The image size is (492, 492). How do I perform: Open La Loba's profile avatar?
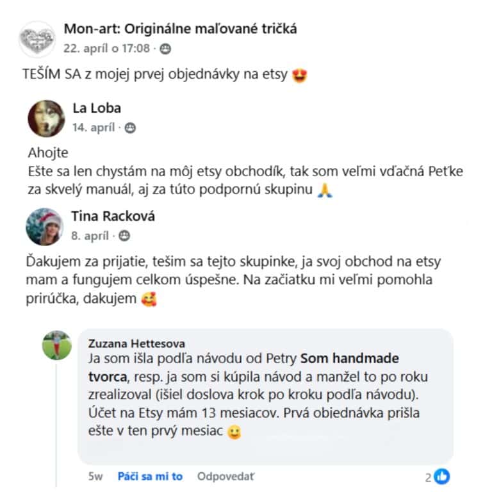point(46,119)
